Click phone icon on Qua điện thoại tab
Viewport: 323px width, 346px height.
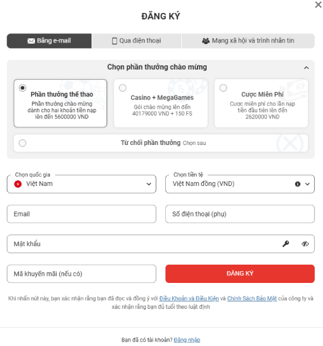115,41
